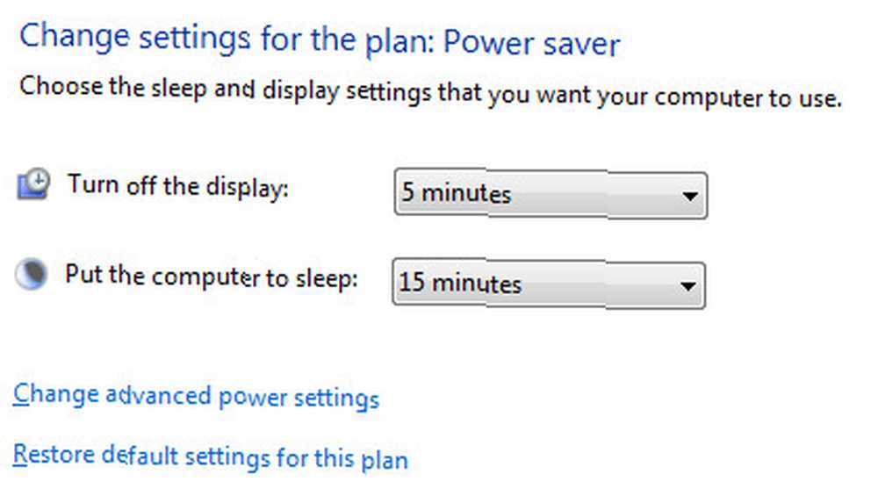This screenshot has height=496, width=878.
Task: Click Restore default settings for this plan
Action: (x=211, y=456)
